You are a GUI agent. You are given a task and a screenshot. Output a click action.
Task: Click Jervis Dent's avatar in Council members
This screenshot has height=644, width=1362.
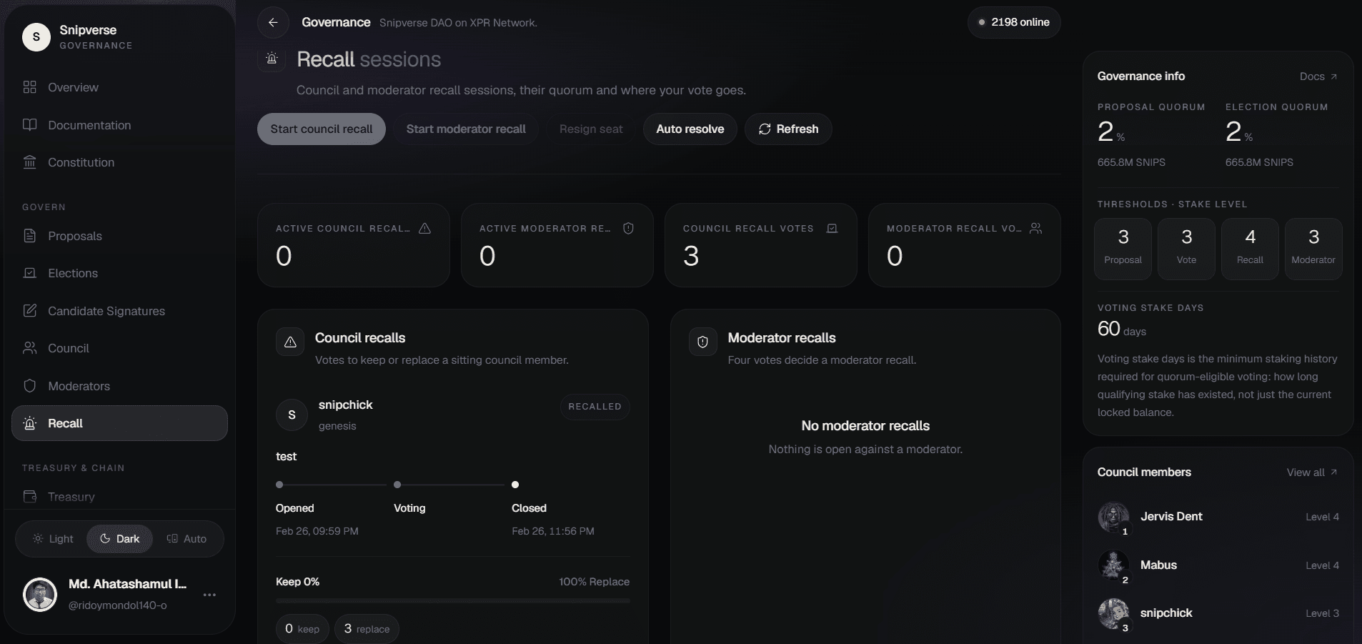(x=1113, y=517)
